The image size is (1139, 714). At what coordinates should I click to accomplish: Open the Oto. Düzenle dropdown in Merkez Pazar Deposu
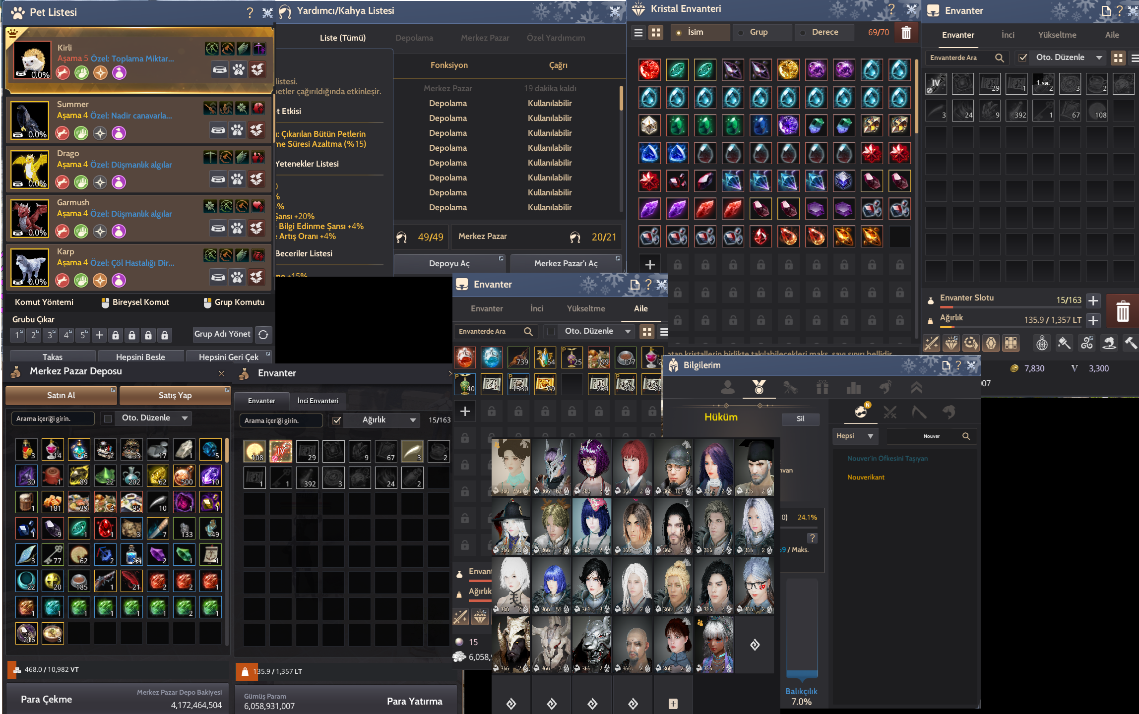[152, 418]
